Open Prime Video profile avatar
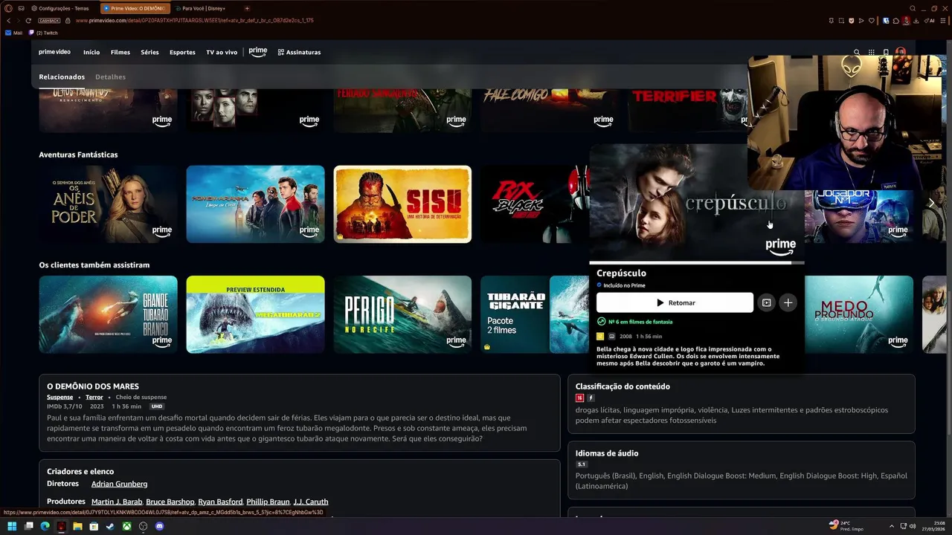The height and width of the screenshot is (535, 952). [901, 52]
